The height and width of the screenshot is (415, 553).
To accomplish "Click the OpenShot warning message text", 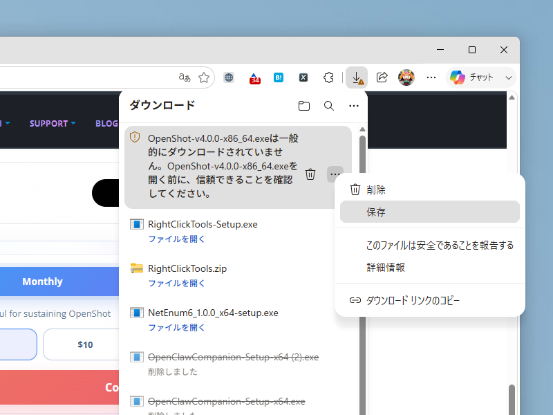I will [223, 166].
